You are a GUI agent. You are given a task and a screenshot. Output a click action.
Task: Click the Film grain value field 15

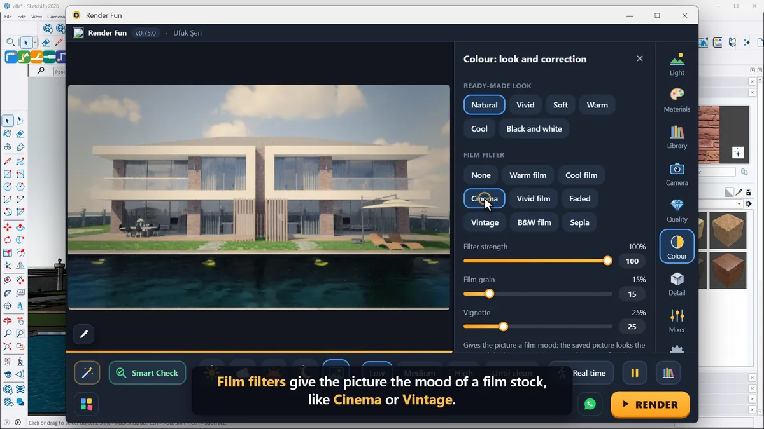pos(632,294)
